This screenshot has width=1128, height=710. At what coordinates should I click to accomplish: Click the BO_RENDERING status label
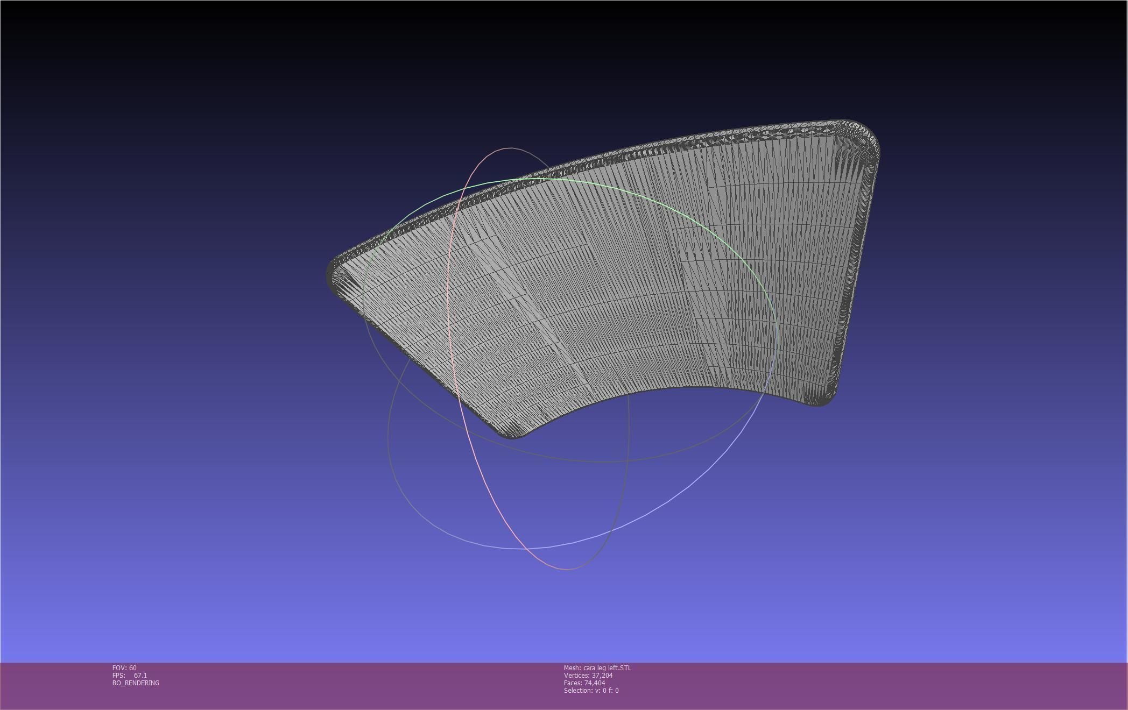pyautogui.click(x=136, y=683)
